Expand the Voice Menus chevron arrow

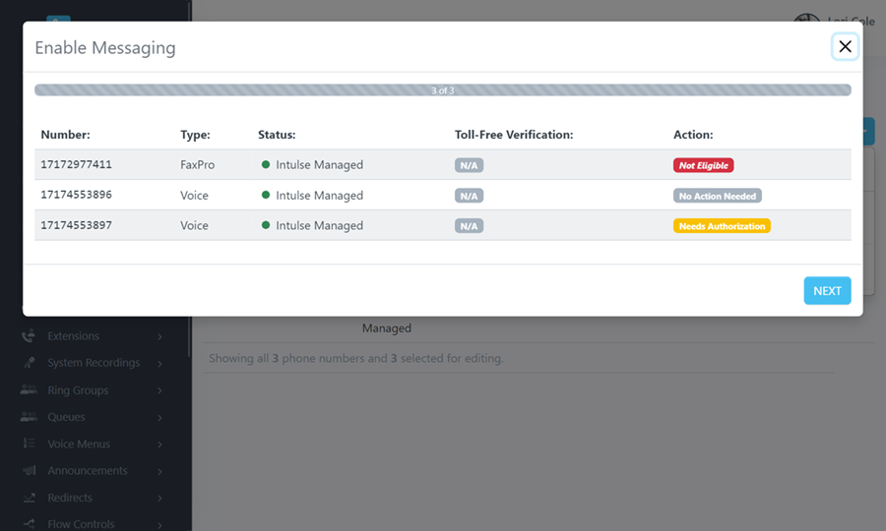(159, 444)
